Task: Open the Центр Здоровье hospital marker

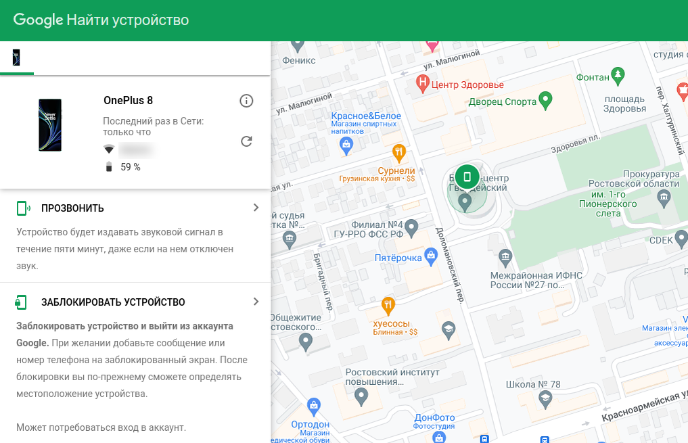Action: pyautogui.click(x=422, y=83)
